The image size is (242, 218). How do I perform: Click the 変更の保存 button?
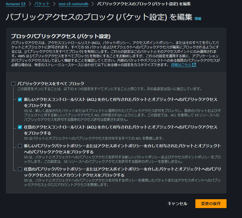211,204
